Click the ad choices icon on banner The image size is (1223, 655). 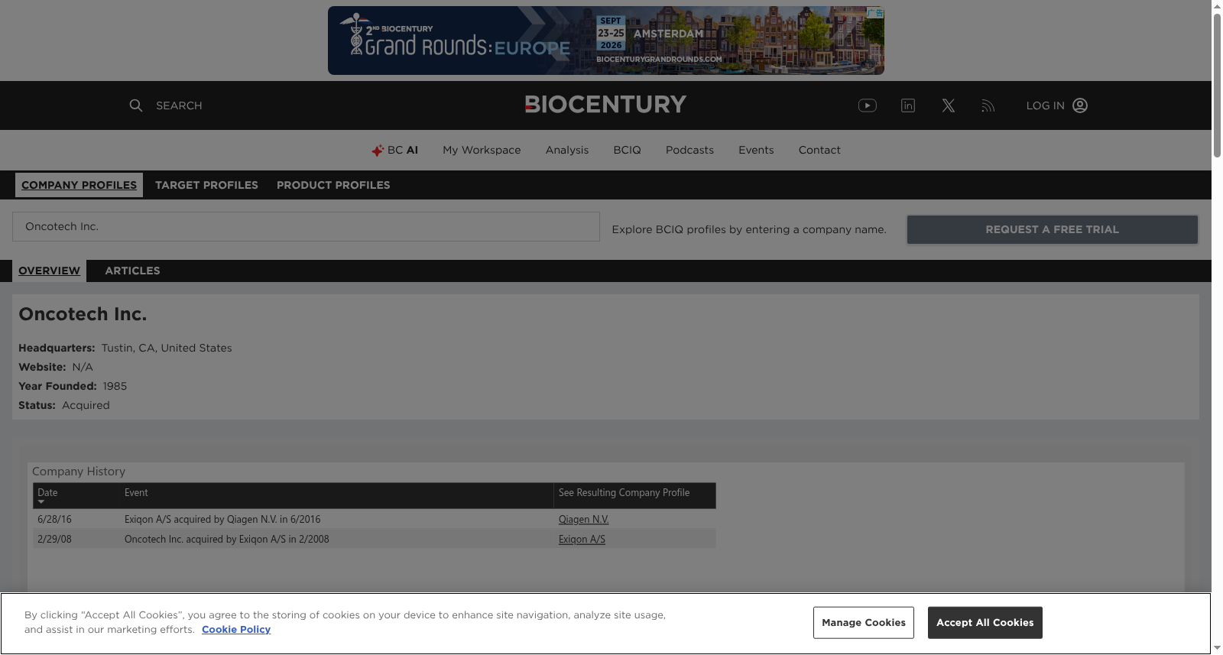coord(876,13)
